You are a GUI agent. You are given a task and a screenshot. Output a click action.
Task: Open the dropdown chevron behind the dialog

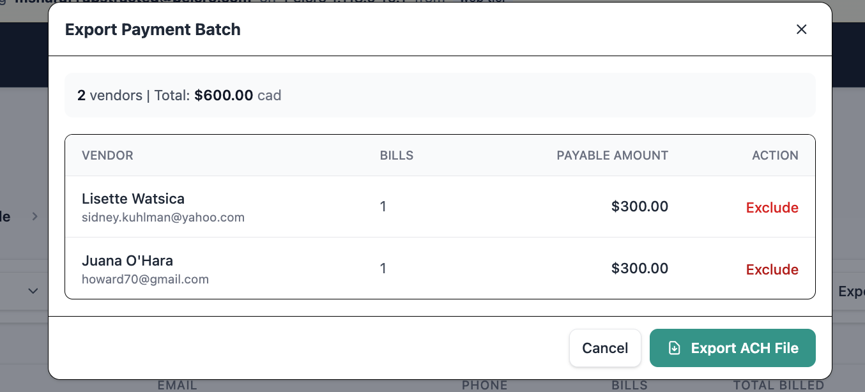(33, 291)
